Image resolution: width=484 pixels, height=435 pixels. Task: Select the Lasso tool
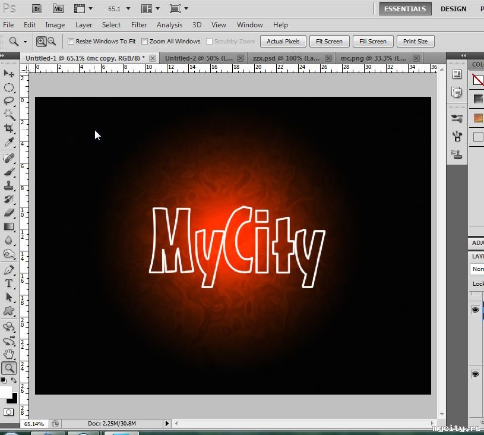click(x=9, y=101)
